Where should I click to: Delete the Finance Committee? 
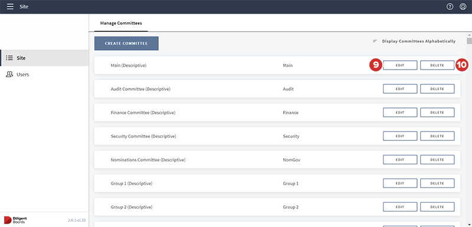click(437, 113)
